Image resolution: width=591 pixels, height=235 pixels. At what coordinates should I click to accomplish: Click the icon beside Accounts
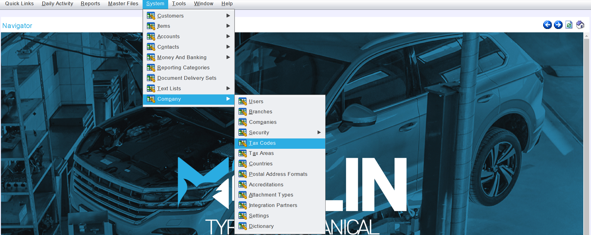[x=151, y=36]
